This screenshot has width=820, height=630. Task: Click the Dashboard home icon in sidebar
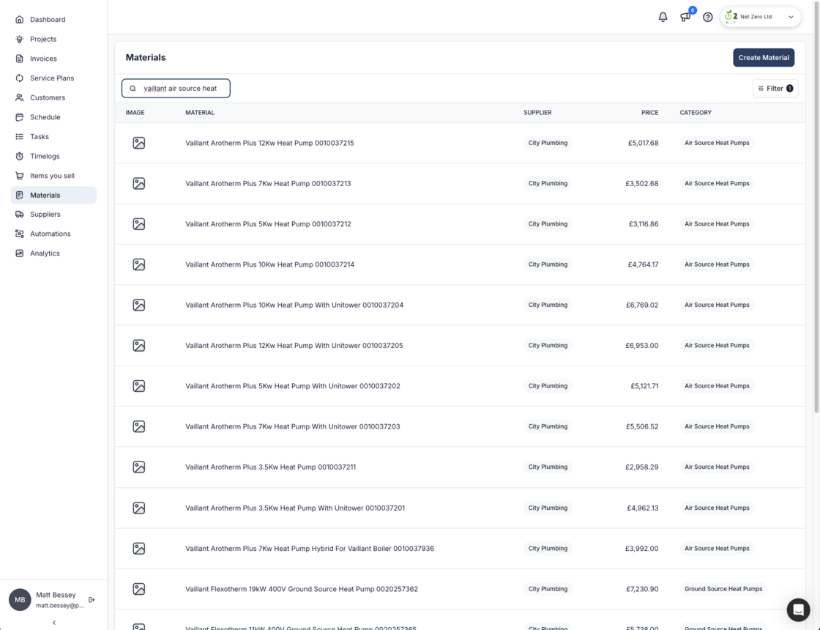20,20
